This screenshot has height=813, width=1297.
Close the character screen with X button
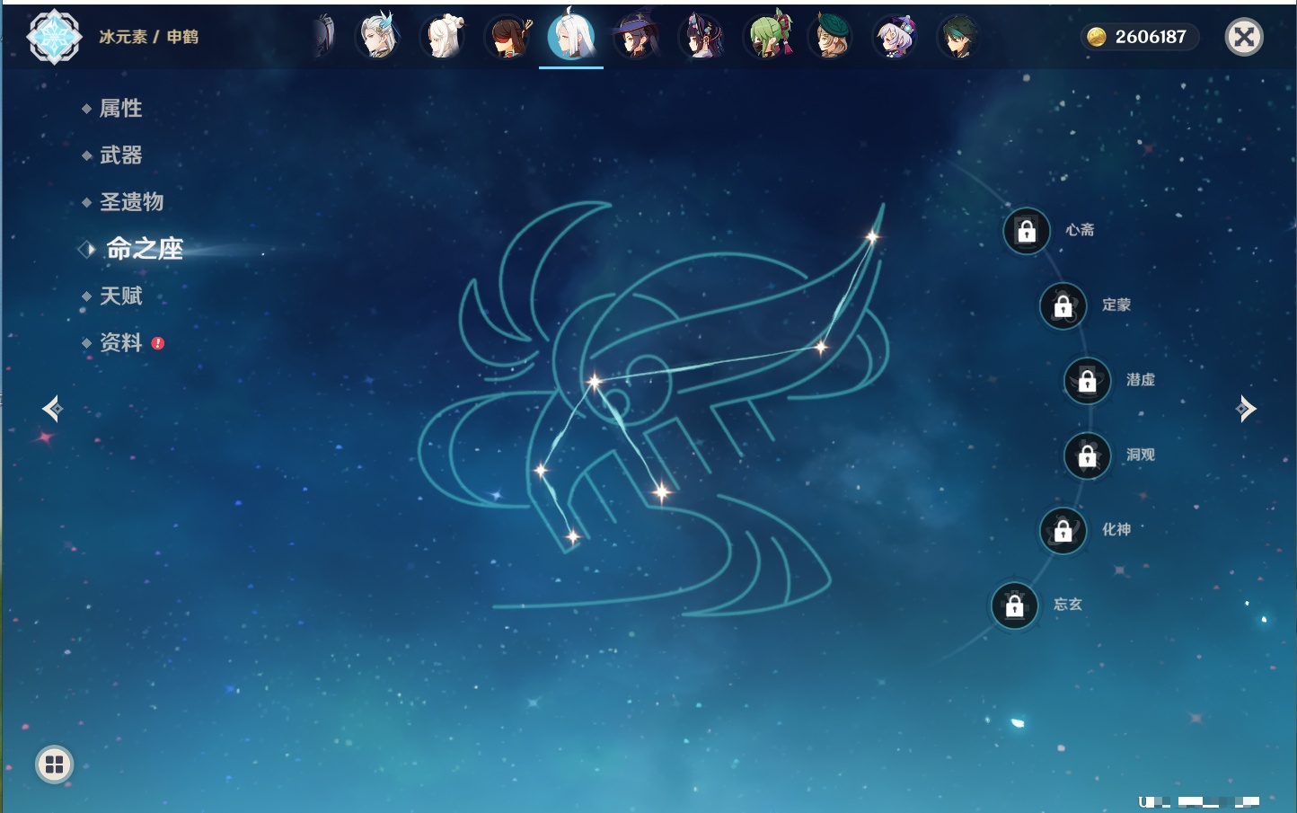coord(1244,37)
